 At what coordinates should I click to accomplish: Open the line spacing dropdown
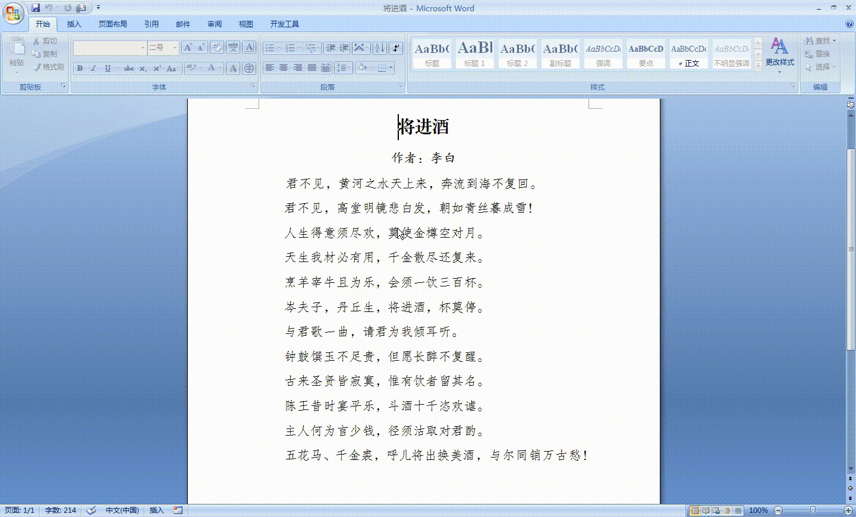tap(344, 67)
